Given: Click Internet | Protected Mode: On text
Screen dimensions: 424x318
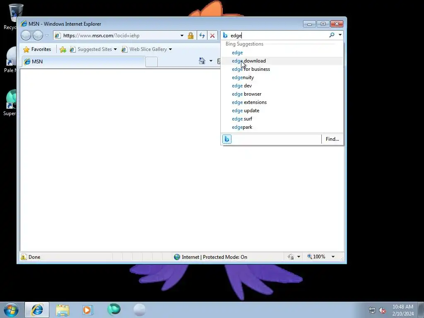Looking at the screenshot, I should (214, 257).
